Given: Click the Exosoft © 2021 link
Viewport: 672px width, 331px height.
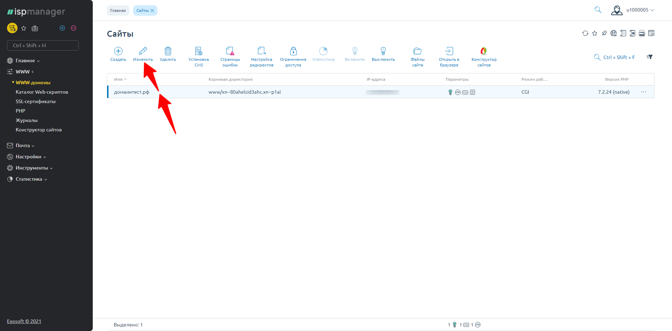Looking at the screenshot, I should tap(24, 321).
